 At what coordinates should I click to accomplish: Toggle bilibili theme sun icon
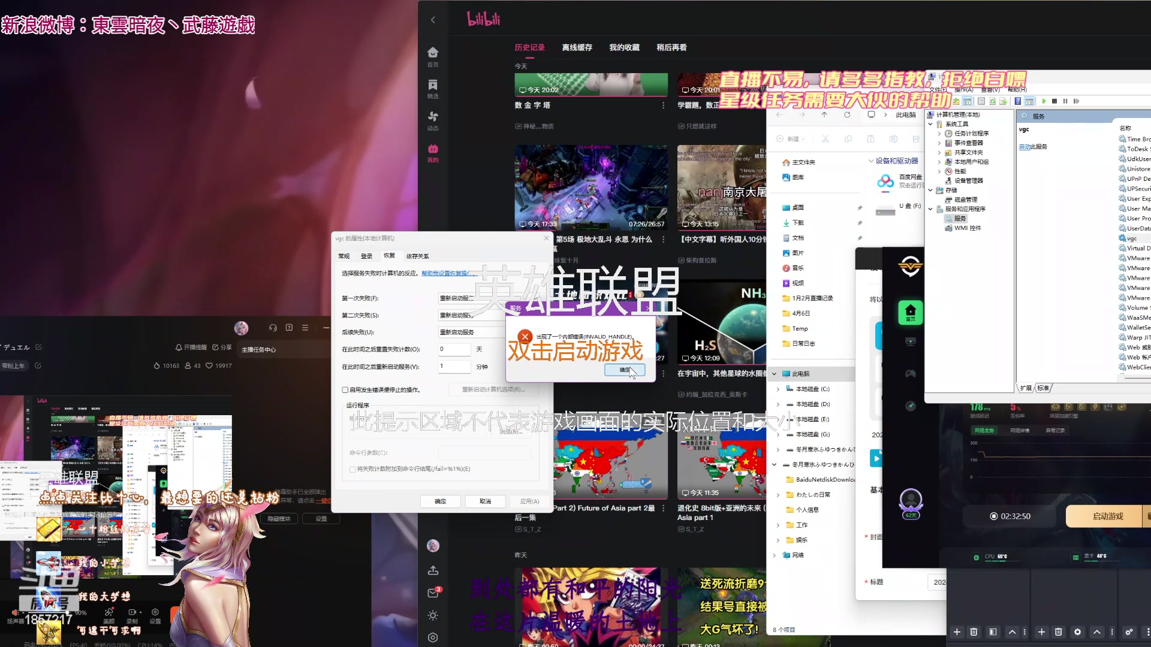click(x=433, y=615)
